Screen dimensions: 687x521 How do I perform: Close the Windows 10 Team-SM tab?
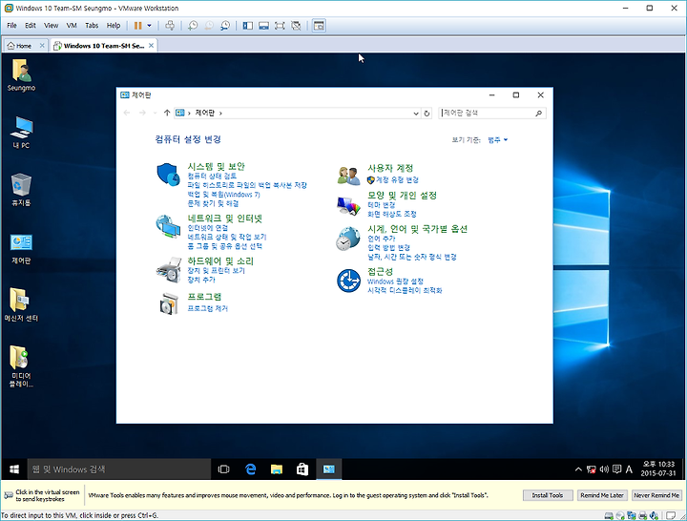click(151, 45)
